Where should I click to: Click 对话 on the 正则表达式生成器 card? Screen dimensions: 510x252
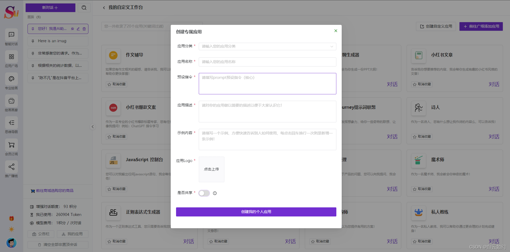click(189, 241)
